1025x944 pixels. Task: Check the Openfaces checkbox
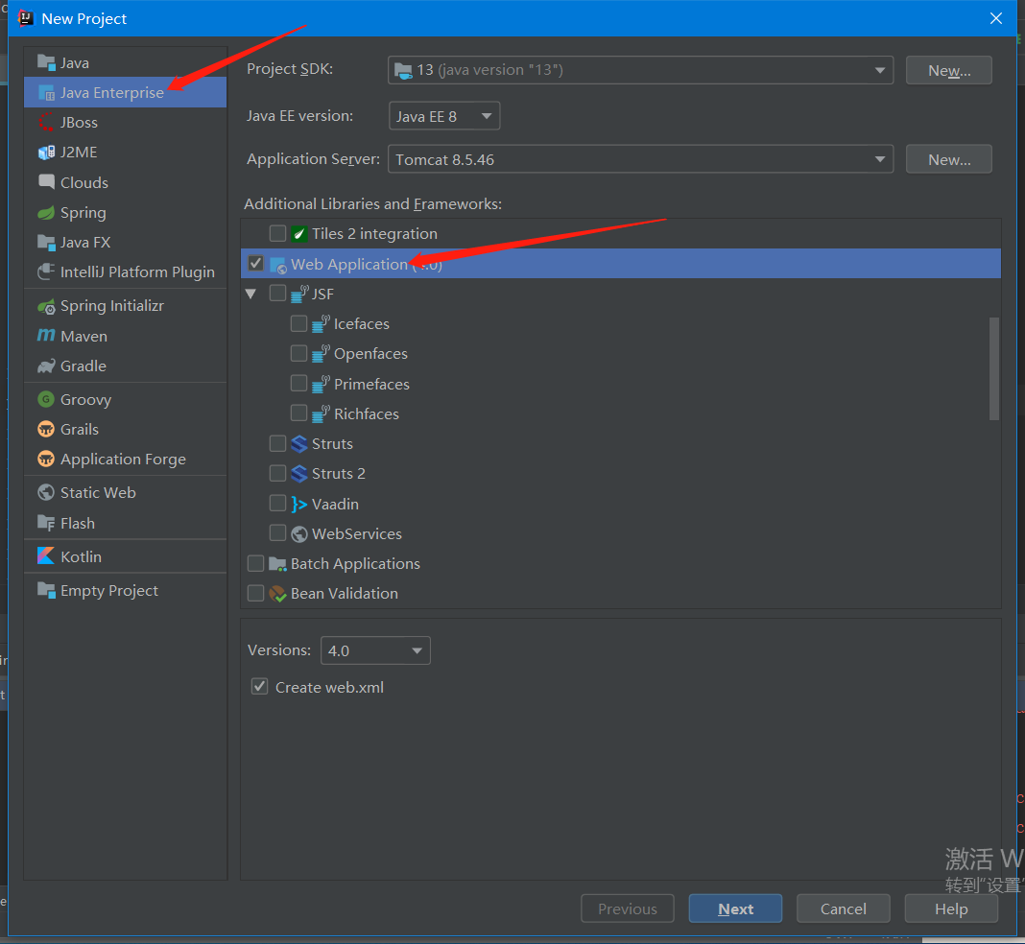pos(298,353)
